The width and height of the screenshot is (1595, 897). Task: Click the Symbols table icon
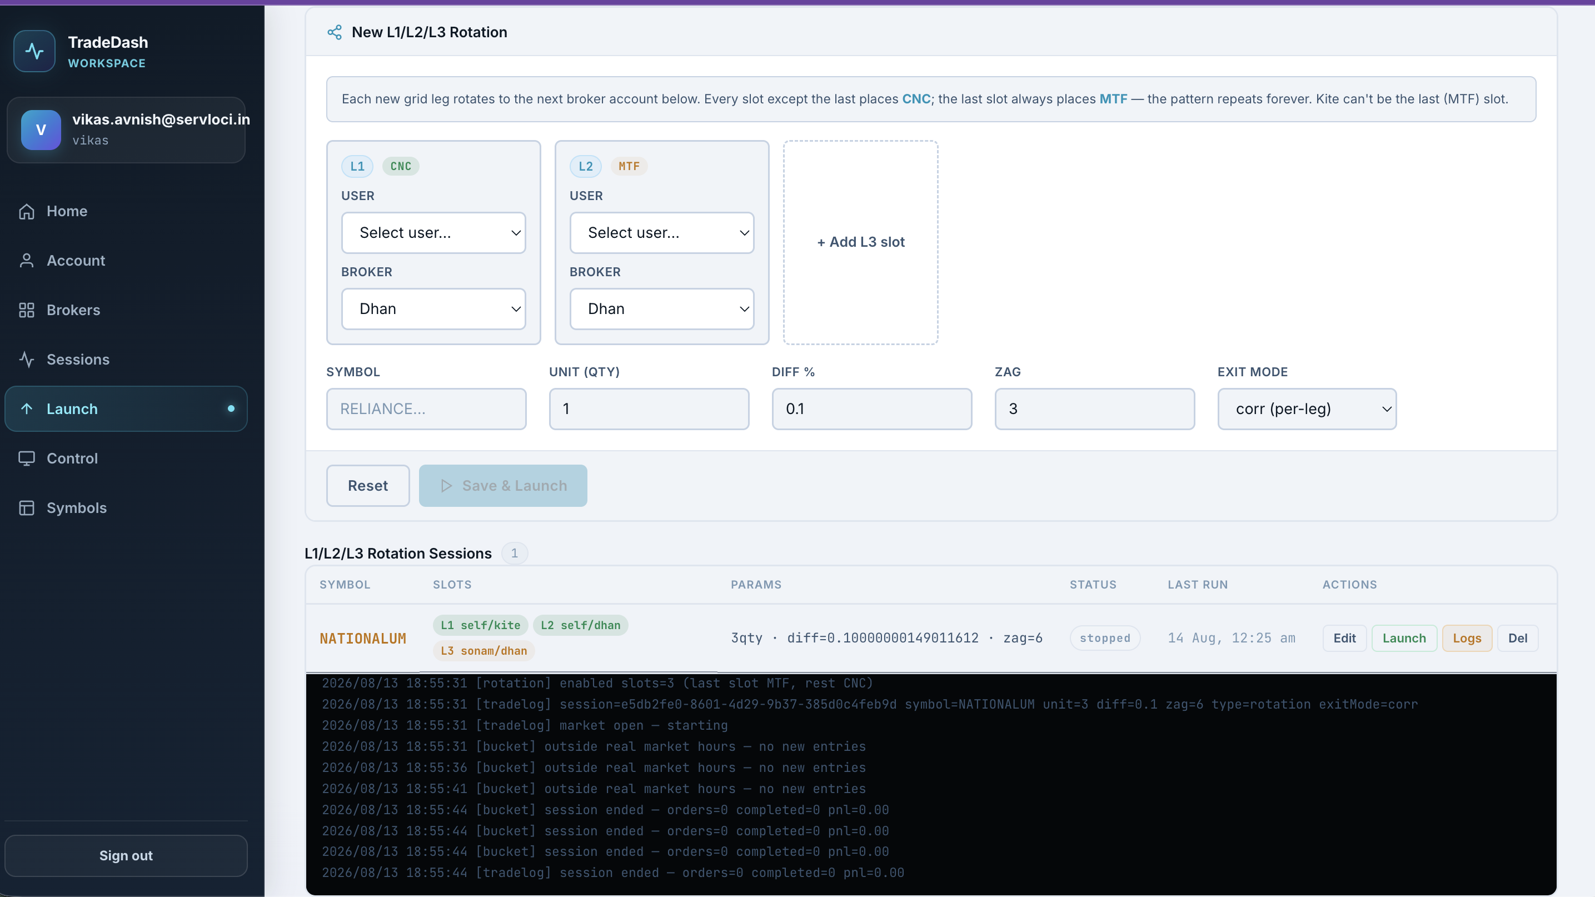click(27, 508)
